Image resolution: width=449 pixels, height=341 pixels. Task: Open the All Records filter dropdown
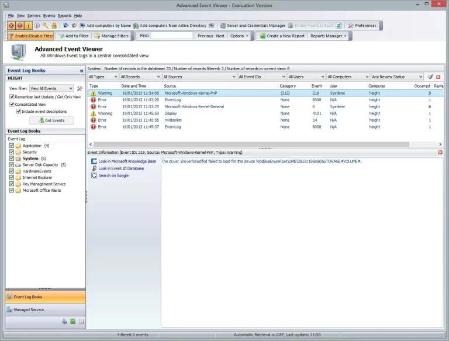(140, 77)
